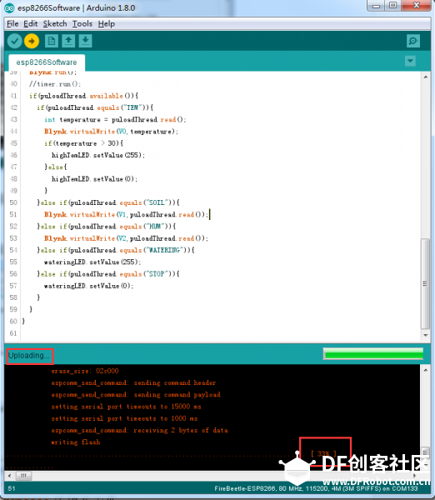Click line number 61 in gutter
Image resolution: width=435 pixels, height=500 pixels.
[x=13, y=333]
